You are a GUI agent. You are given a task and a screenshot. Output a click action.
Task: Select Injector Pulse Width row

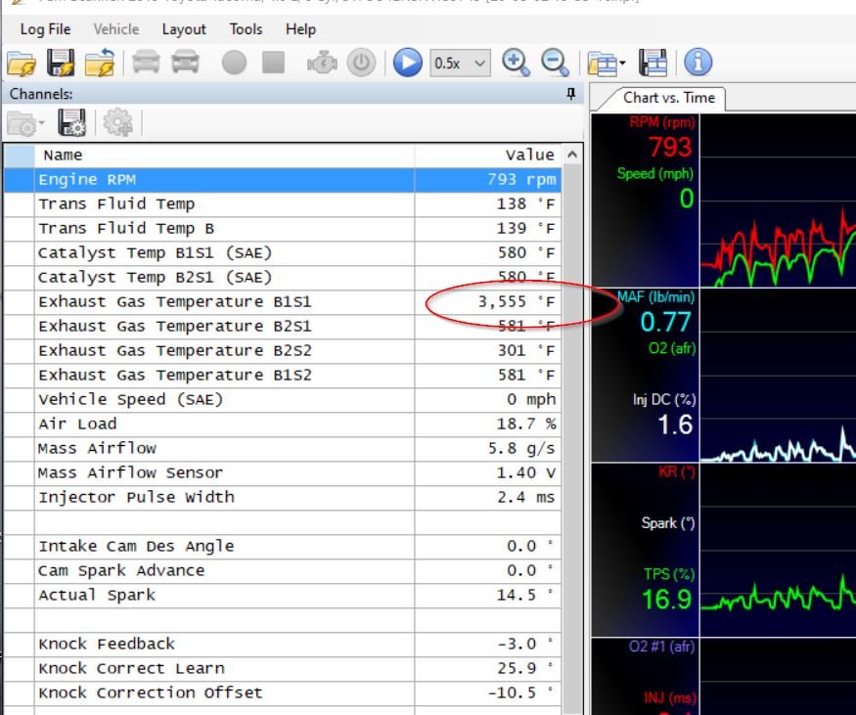point(283,497)
